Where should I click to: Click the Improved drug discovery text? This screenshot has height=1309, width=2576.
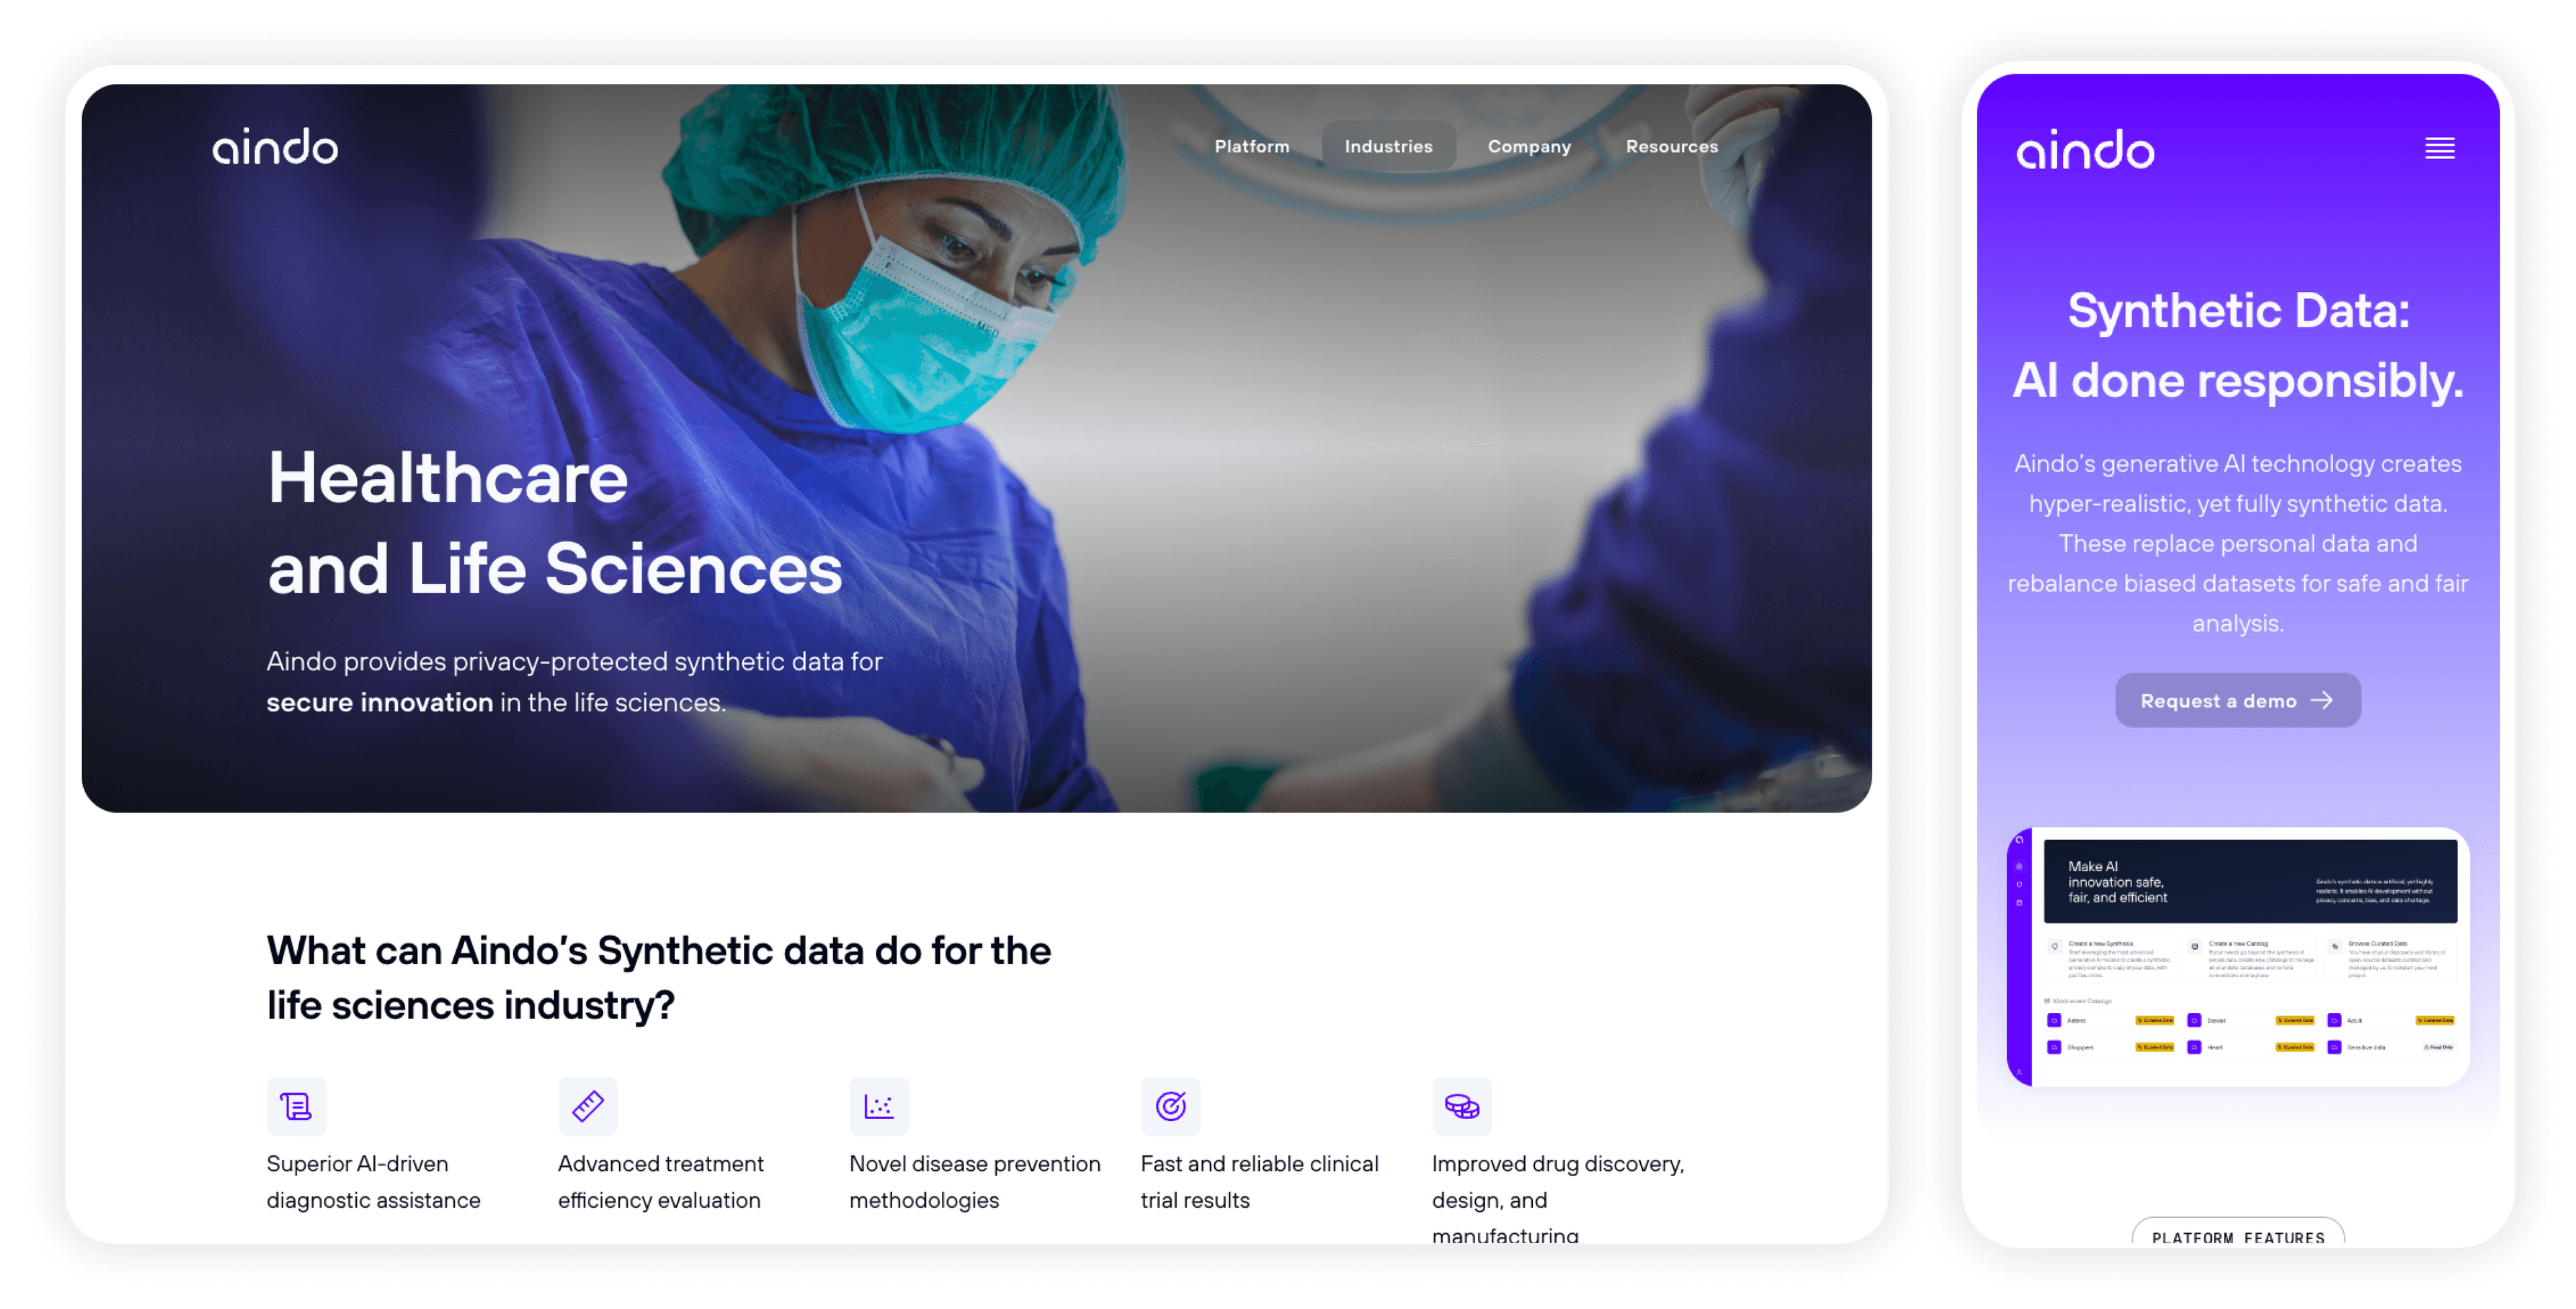(x=1558, y=1199)
